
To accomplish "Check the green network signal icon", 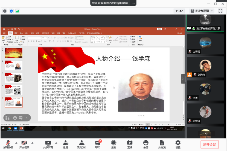I will coord(18,11).
